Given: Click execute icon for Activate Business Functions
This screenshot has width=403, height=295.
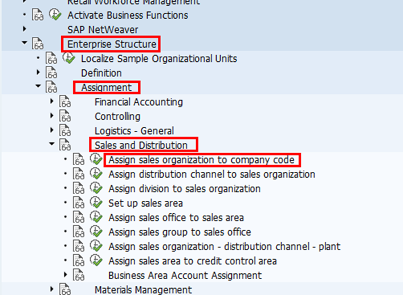Looking at the screenshot, I should [x=55, y=15].
